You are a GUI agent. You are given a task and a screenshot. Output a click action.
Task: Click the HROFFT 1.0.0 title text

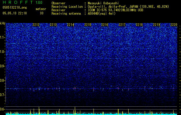(22, 2)
